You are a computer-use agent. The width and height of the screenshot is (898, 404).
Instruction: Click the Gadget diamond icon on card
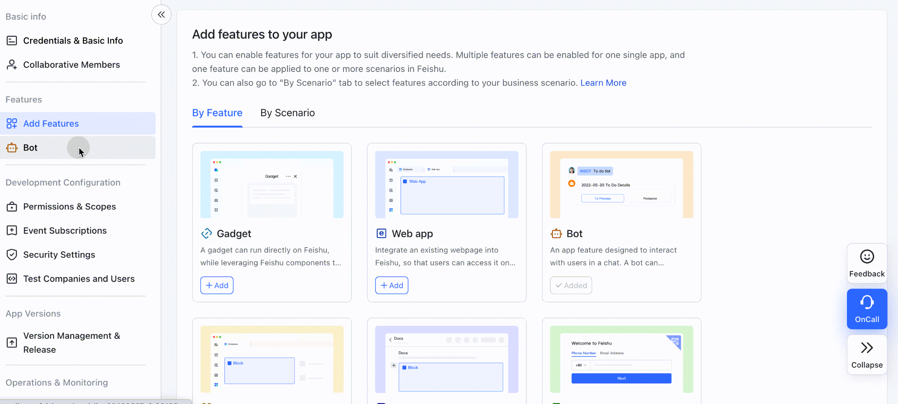[207, 233]
